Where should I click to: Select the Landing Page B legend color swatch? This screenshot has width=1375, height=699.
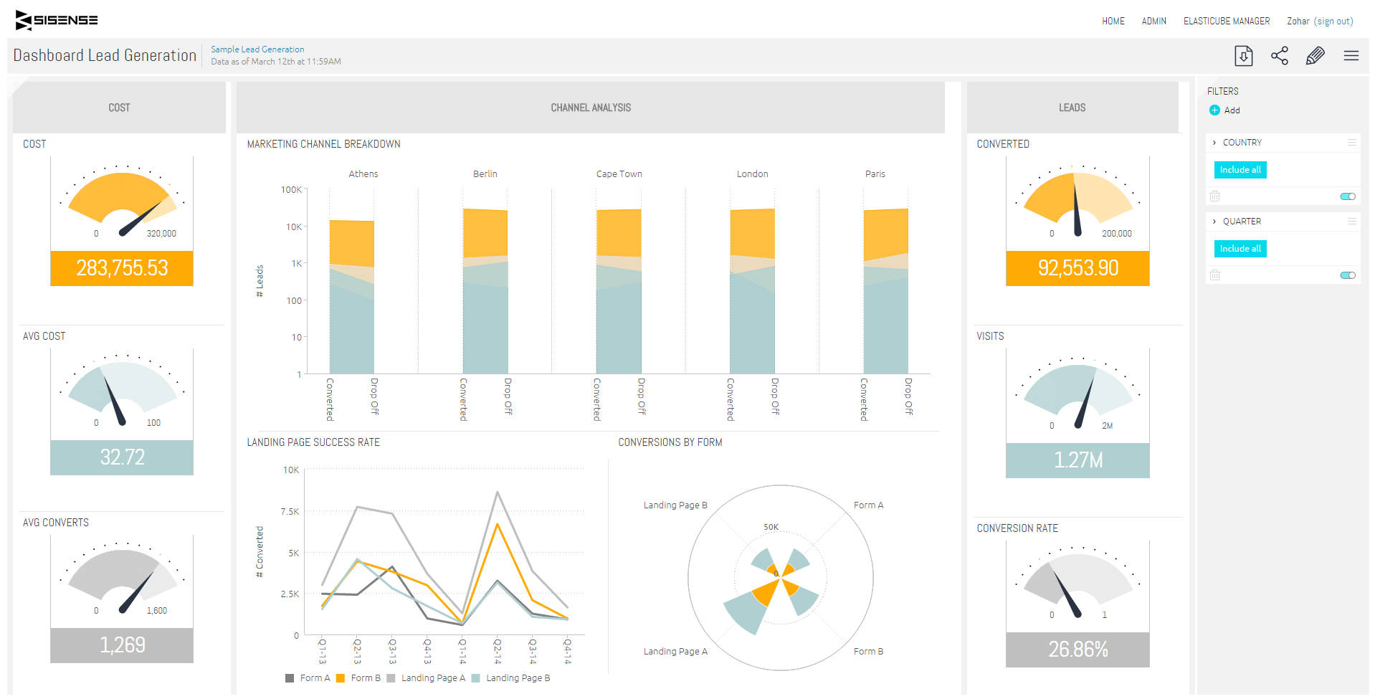pos(475,677)
